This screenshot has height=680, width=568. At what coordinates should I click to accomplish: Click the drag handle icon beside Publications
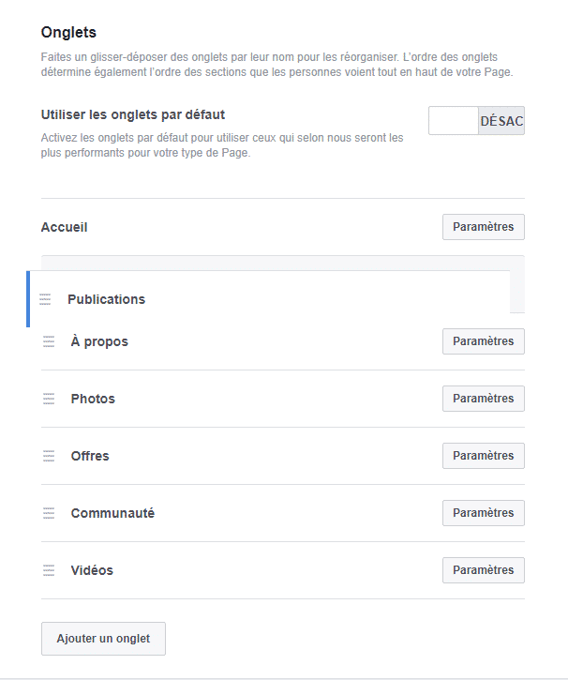pos(45,299)
